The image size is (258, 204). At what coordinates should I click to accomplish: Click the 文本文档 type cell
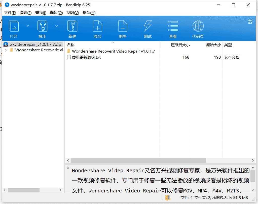(232, 57)
